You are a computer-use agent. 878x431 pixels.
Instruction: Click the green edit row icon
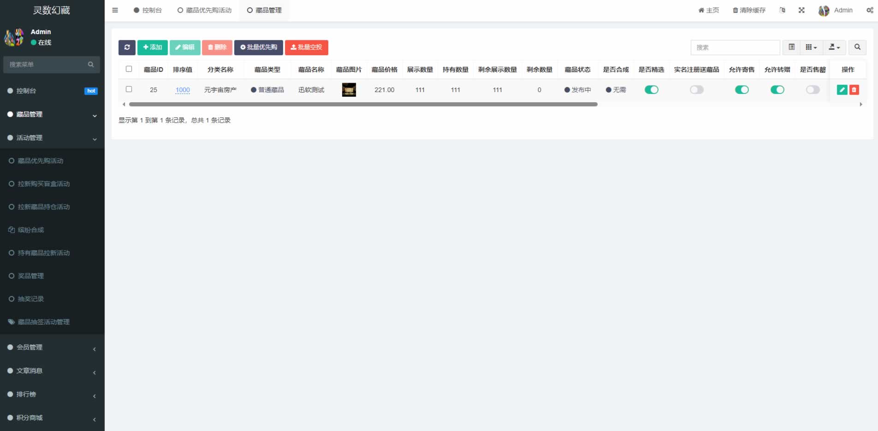[x=842, y=90]
